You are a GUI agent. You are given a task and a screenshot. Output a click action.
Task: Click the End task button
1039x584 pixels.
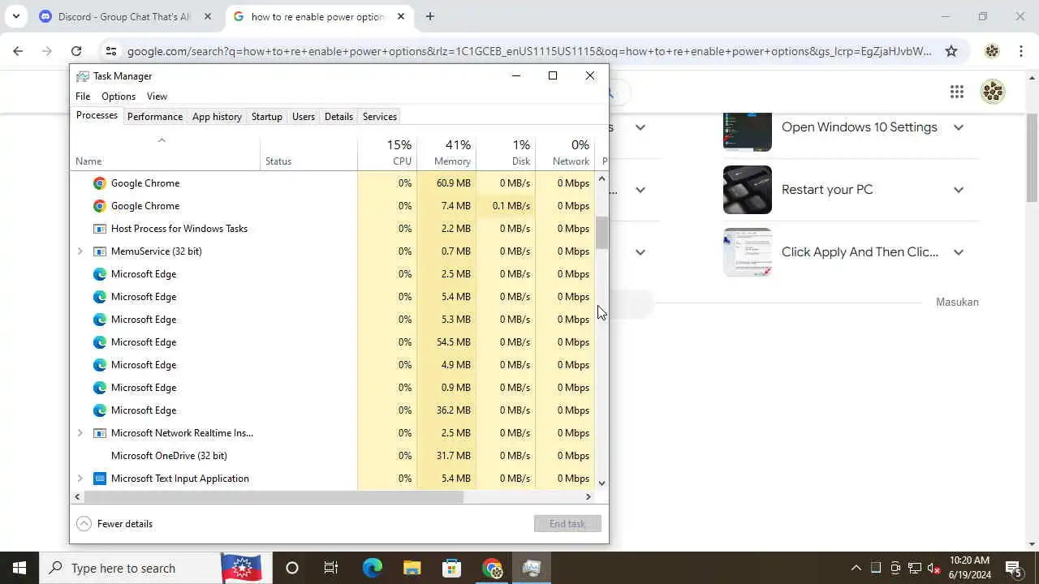(x=567, y=524)
